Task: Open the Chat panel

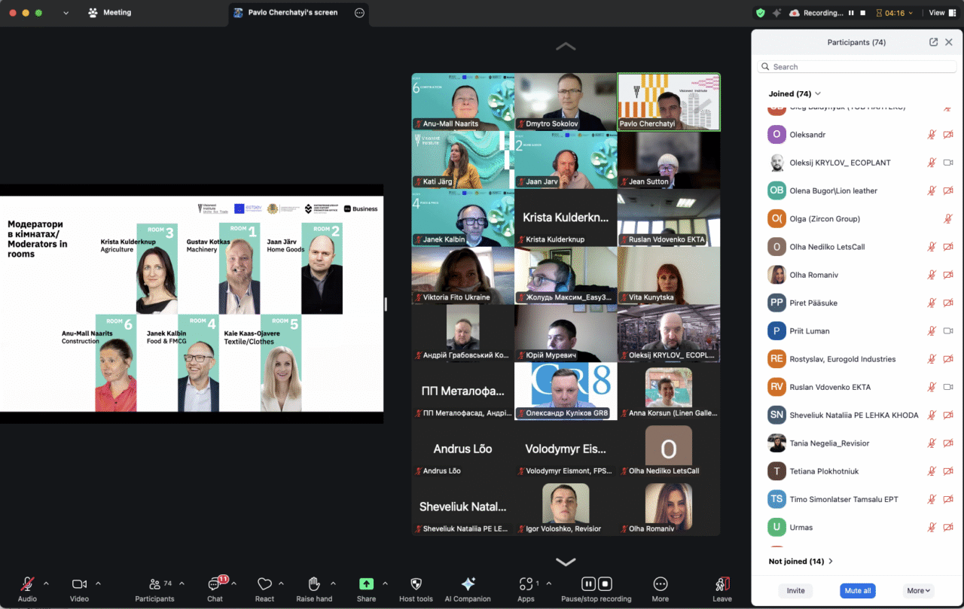Action: click(215, 585)
